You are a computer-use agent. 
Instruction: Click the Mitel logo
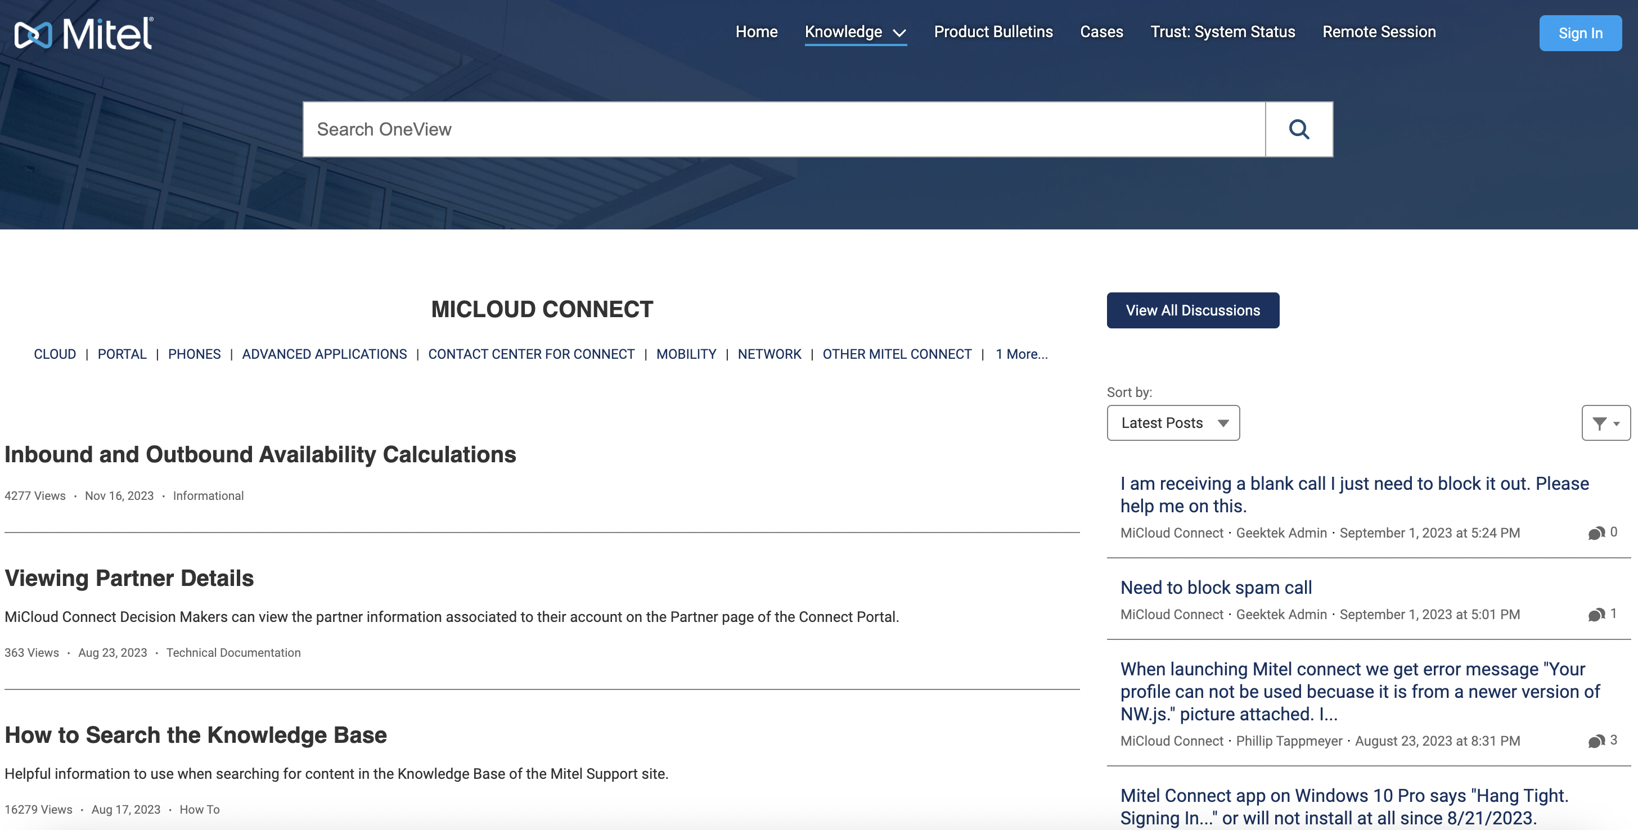(x=83, y=33)
